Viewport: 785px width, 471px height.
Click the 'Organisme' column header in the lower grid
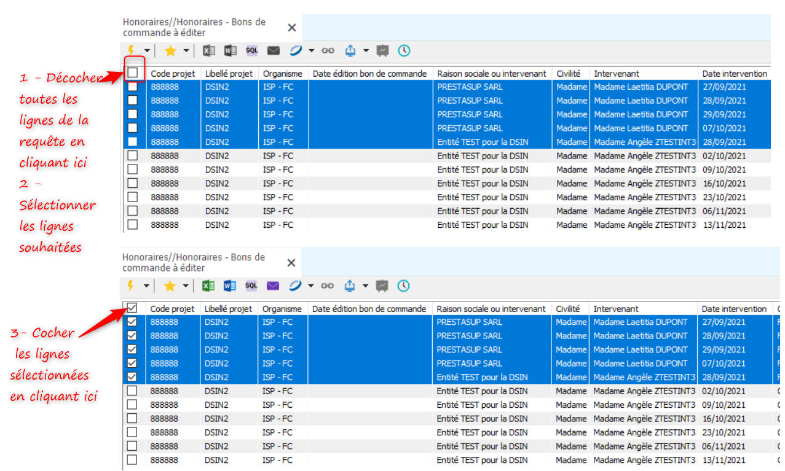[282, 309]
